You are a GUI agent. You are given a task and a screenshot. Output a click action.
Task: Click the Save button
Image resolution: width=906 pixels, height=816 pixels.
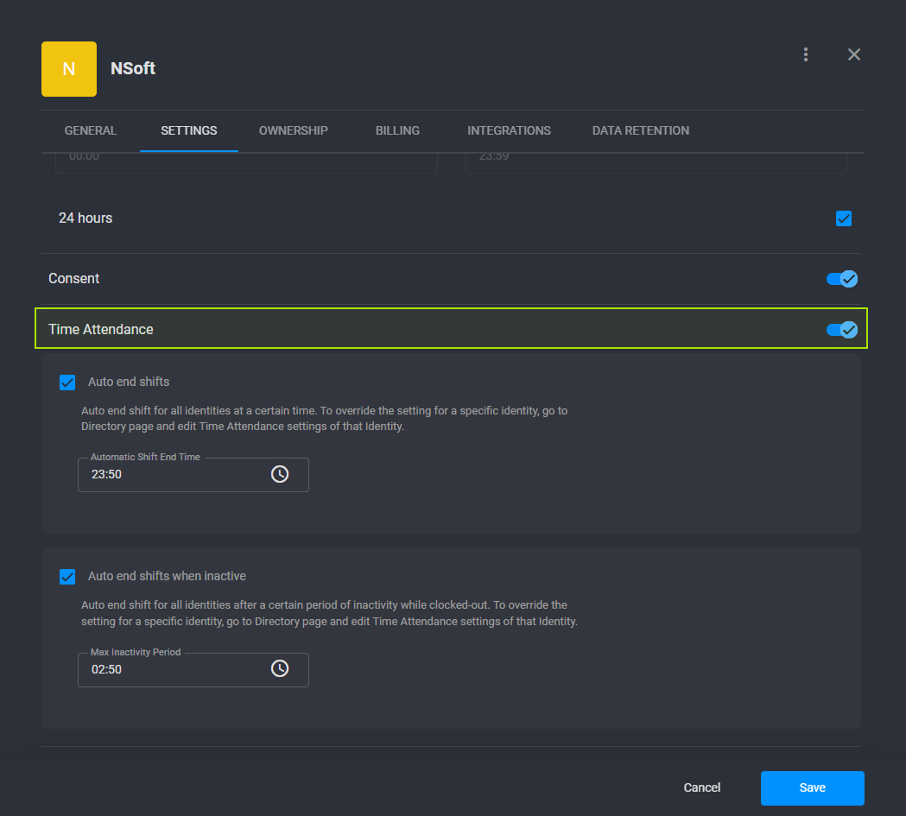(x=812, y=788)
